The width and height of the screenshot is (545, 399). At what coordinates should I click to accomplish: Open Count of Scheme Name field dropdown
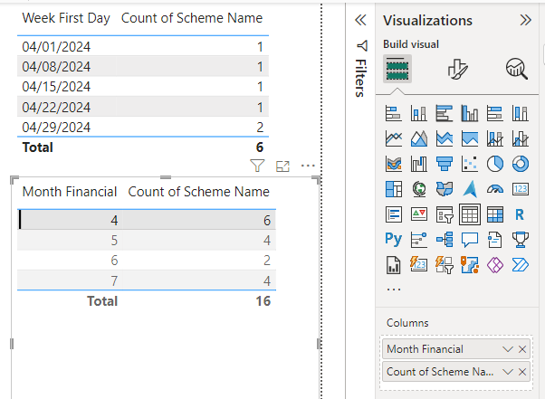[x=508, y=372]
